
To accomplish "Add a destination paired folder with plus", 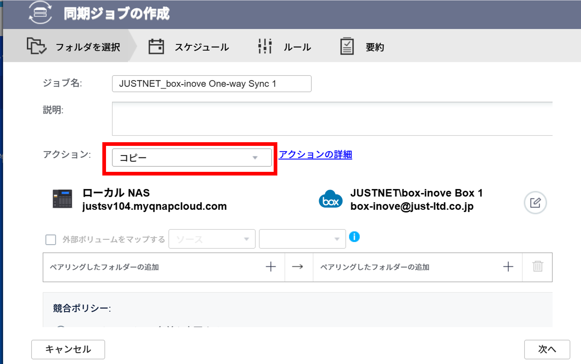I will pos(508,267).
